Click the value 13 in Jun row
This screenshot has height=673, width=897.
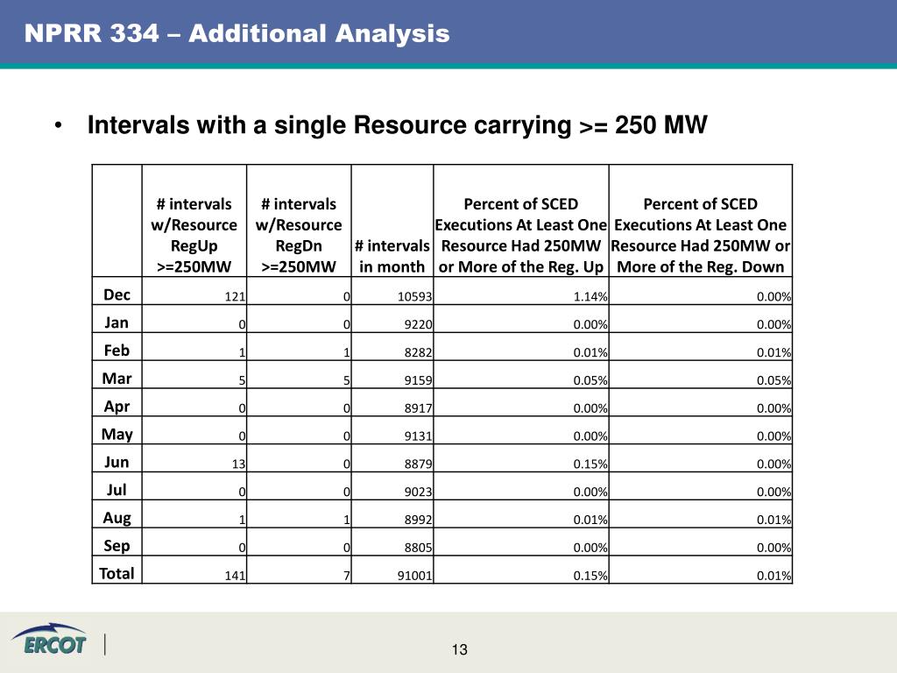click(238, 464)
